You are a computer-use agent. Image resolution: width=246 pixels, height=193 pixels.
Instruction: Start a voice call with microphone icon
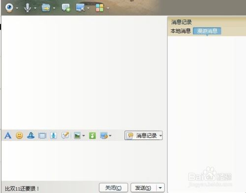(x=28, y=8)
